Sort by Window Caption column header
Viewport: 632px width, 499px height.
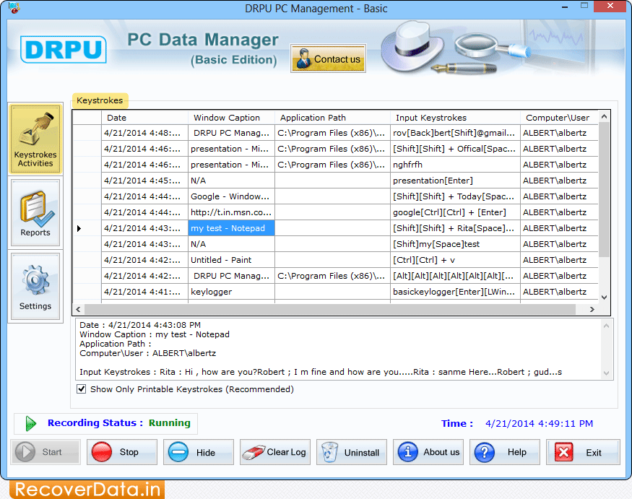tap(231, 118)
